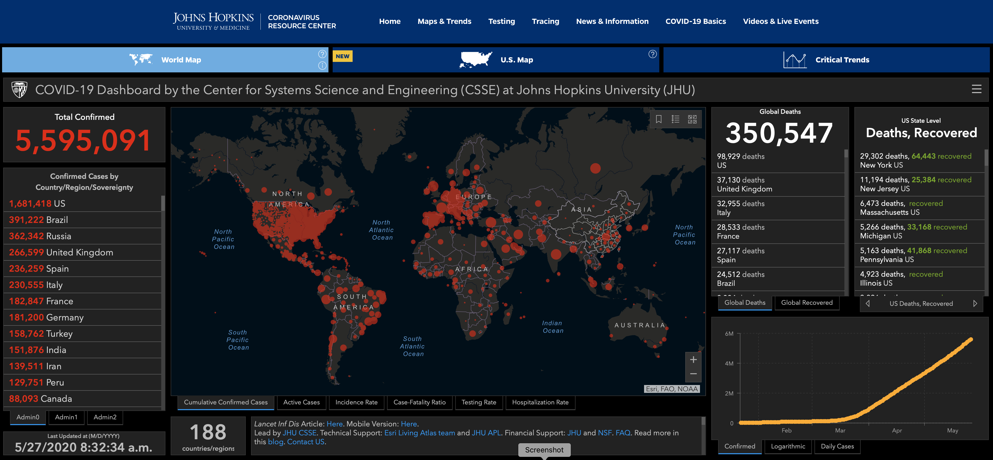Select the Testing Rate map tab

479,402
